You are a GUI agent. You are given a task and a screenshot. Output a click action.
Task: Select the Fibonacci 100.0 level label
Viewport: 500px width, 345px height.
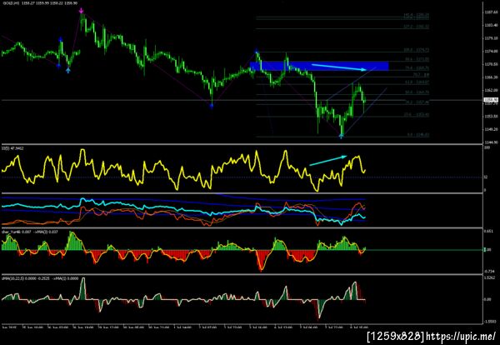(416, 50)
